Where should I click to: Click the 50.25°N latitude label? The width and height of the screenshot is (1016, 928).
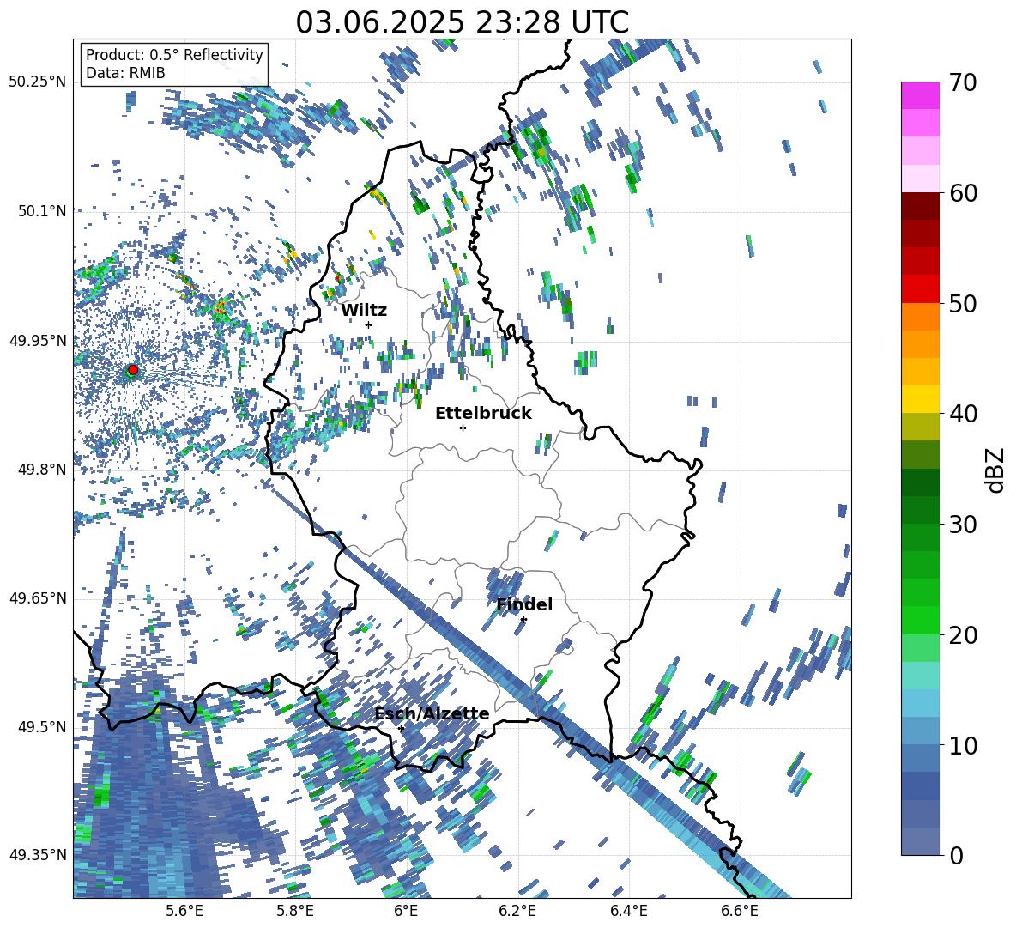38,82
